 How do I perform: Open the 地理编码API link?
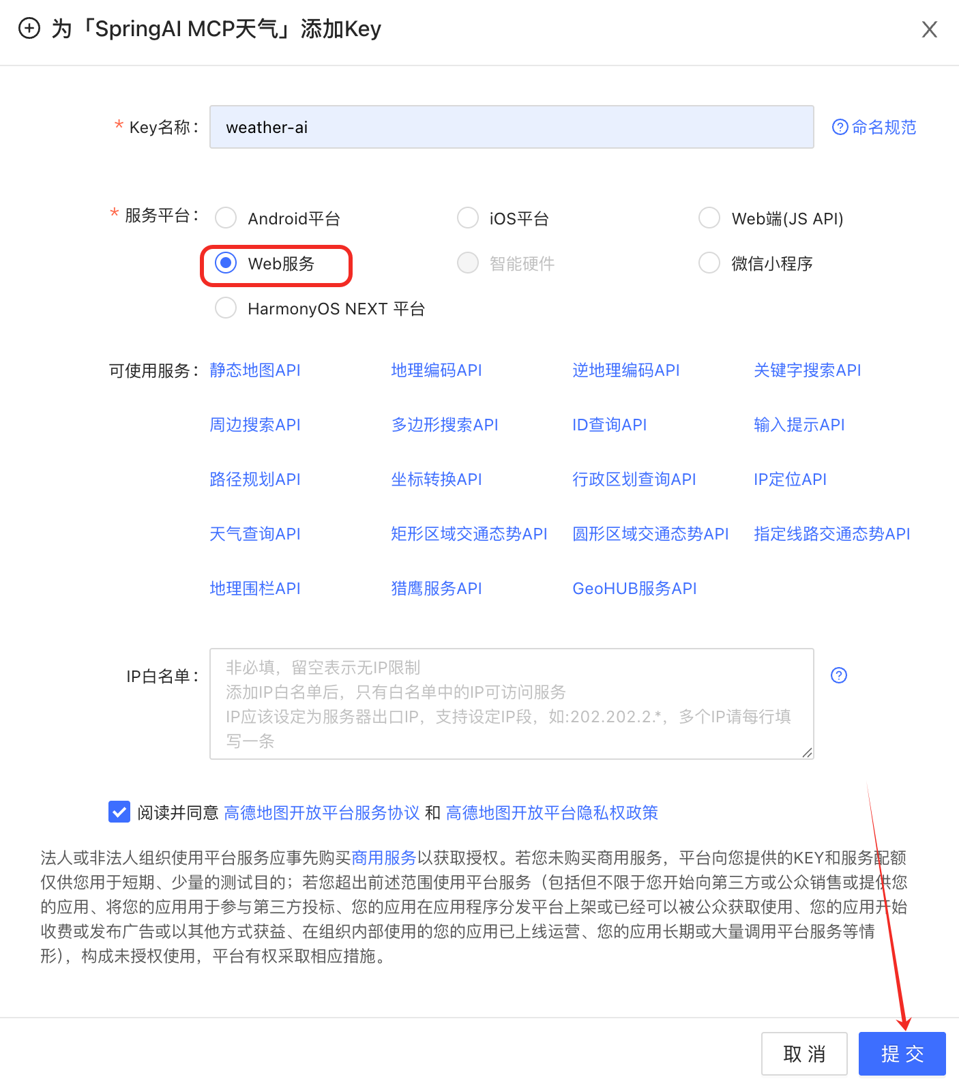point(437,370)
